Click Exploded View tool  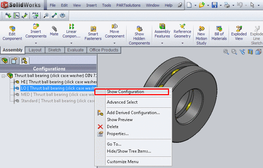point(239,33)
